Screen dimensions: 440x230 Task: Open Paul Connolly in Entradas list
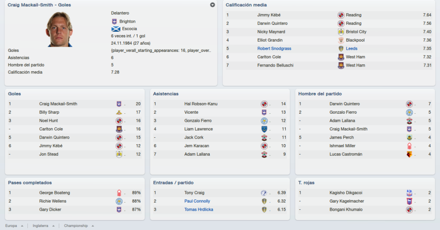[197, 201]
